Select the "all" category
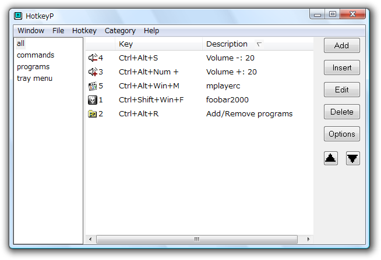Viewport: 381px width, 260px height. 20,44
